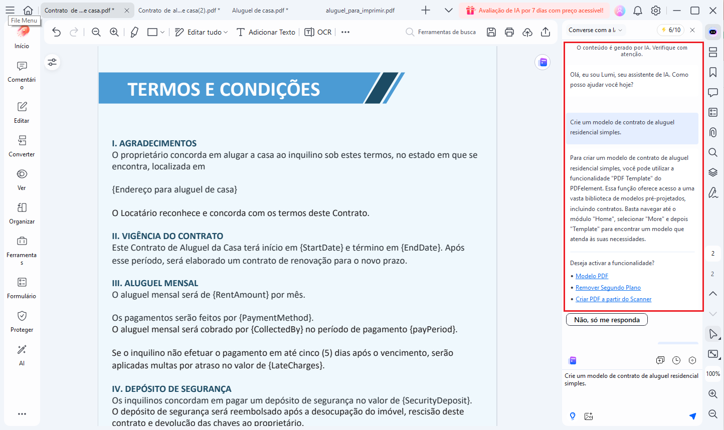
Task: Open the Bookmarks panel icon
Action: [712, 72]
